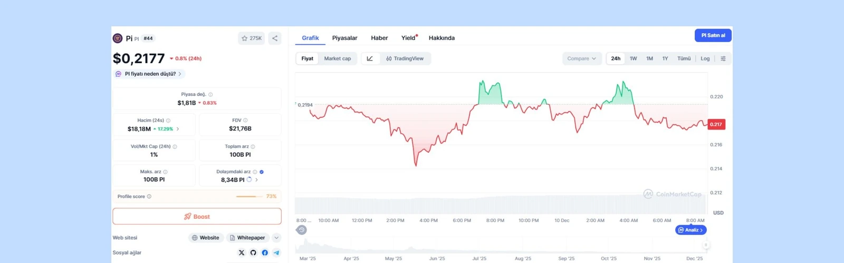Click the #44 rank badge
This screenshot has height=263, width=844.
[148, 38]
